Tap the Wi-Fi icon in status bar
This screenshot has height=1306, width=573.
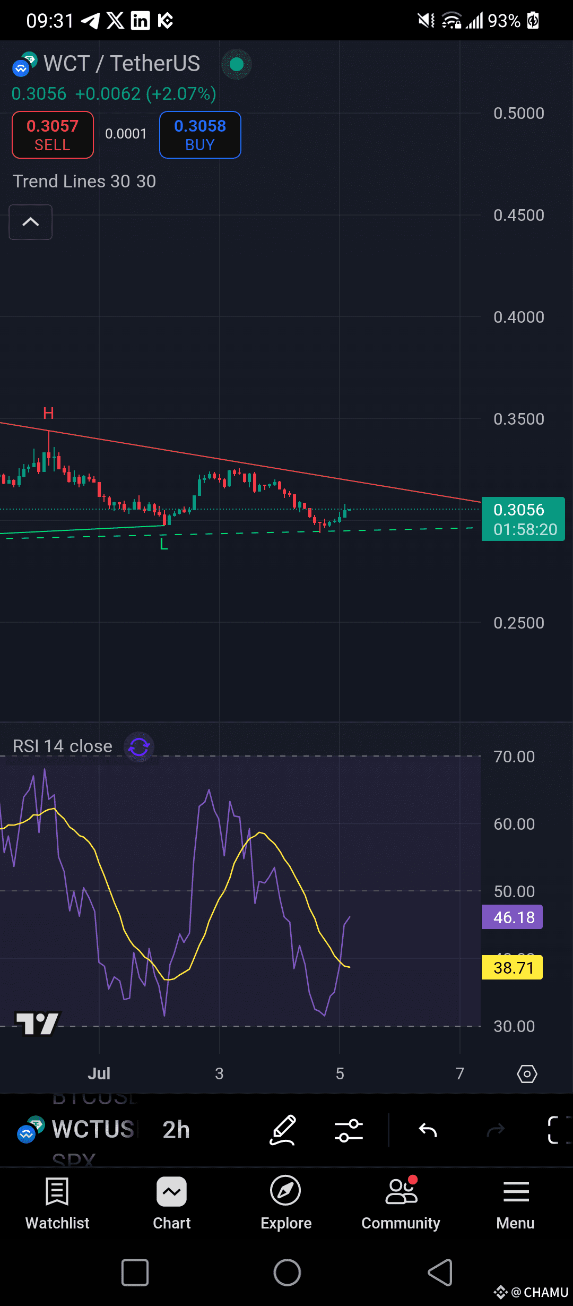(452, 21)
